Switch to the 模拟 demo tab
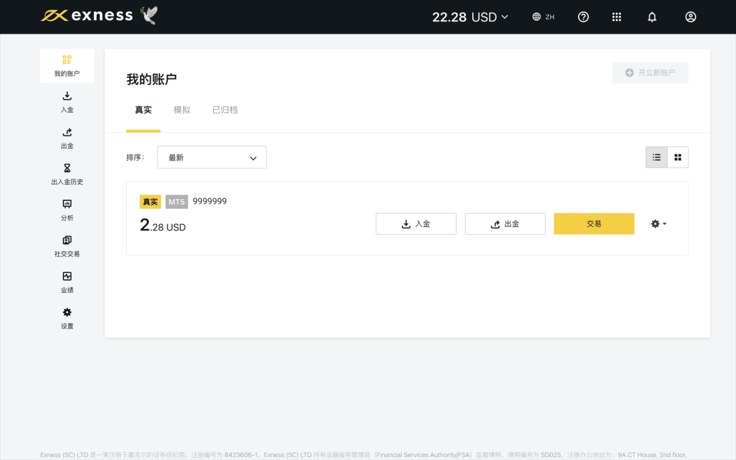 coord(182,110)
